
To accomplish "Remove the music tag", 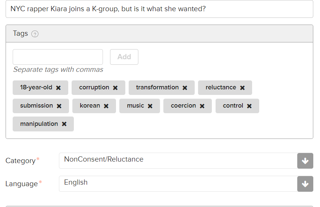I will click(x=150, y=106).
